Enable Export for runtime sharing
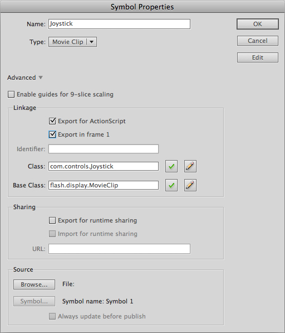This screenshot has height=333, width=285. [x=52, y=220]
